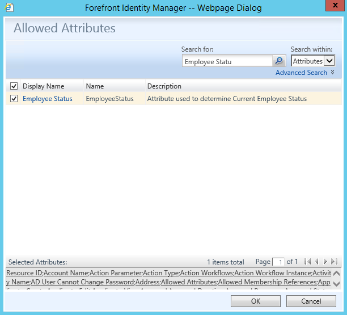Click Action Type in Selected Attributes
Viewport: 347px width, 315px height.
pyautogui.click(x=160, y=273)
